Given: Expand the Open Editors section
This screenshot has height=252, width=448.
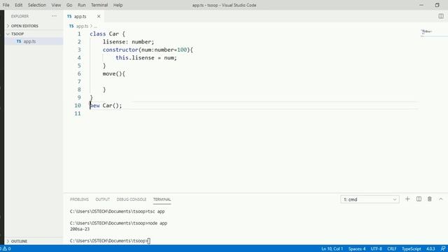Looking at the screenshot, I should click(34, 26).
